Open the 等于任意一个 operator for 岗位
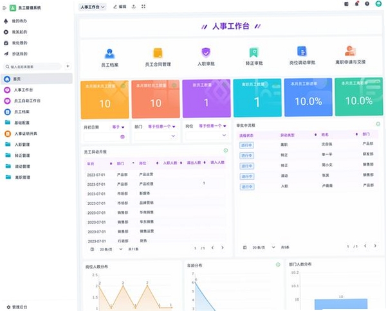This screenshot has width=386, height=311. coord(212,126)
